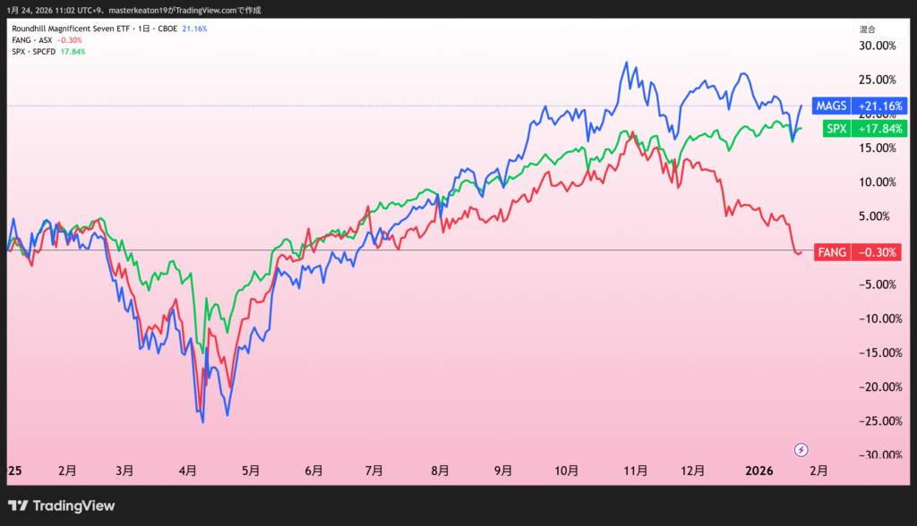Viewport: 917px width, 526px height.
Task: Click the 4月 marker on the time axis
Action: click(x=188, y=470)
